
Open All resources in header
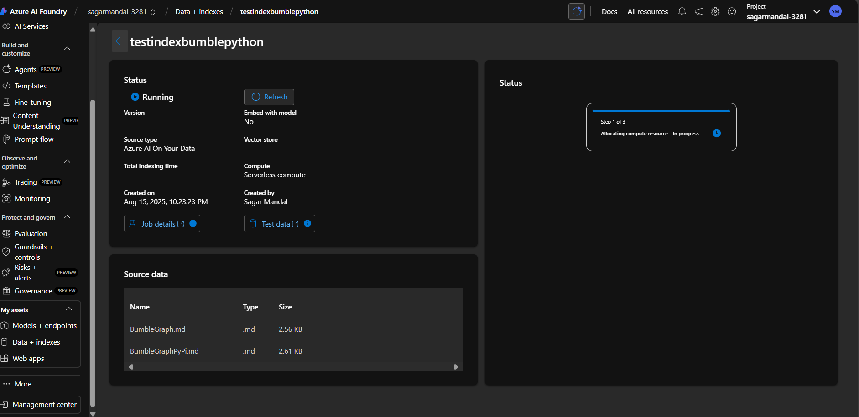(648, 12)
